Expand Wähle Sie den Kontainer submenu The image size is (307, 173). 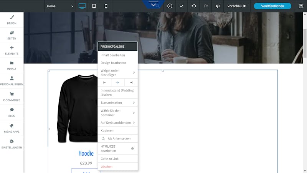pos(118,113)
